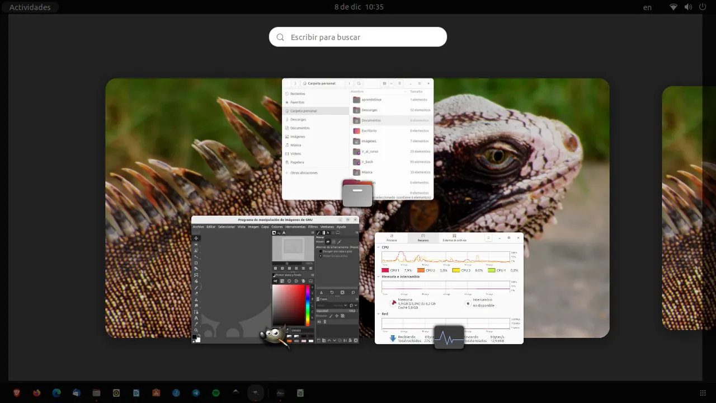716x403 pixels.
Task: Toggle lock pixels brush icon in GIMP layers
Action: [x=331, y=316]
